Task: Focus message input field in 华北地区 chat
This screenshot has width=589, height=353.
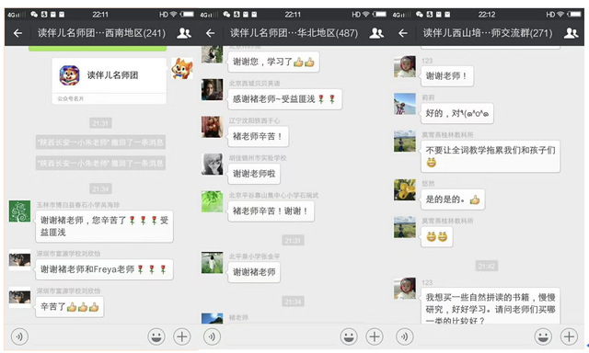Action: coord(281,336)
